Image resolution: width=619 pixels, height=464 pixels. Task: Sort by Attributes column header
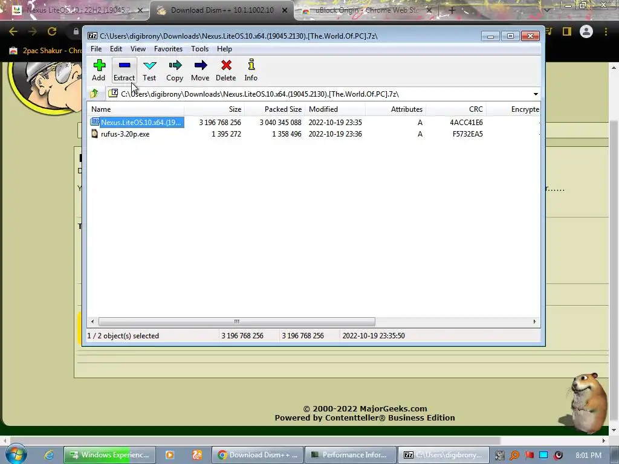pos(395,109)
